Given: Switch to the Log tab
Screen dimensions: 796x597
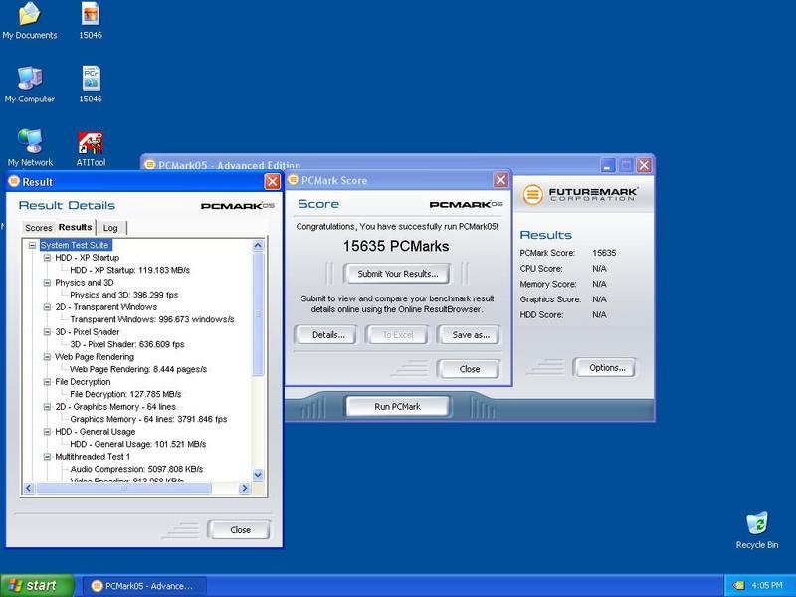Looking at the screenshot, I should 110,228.
